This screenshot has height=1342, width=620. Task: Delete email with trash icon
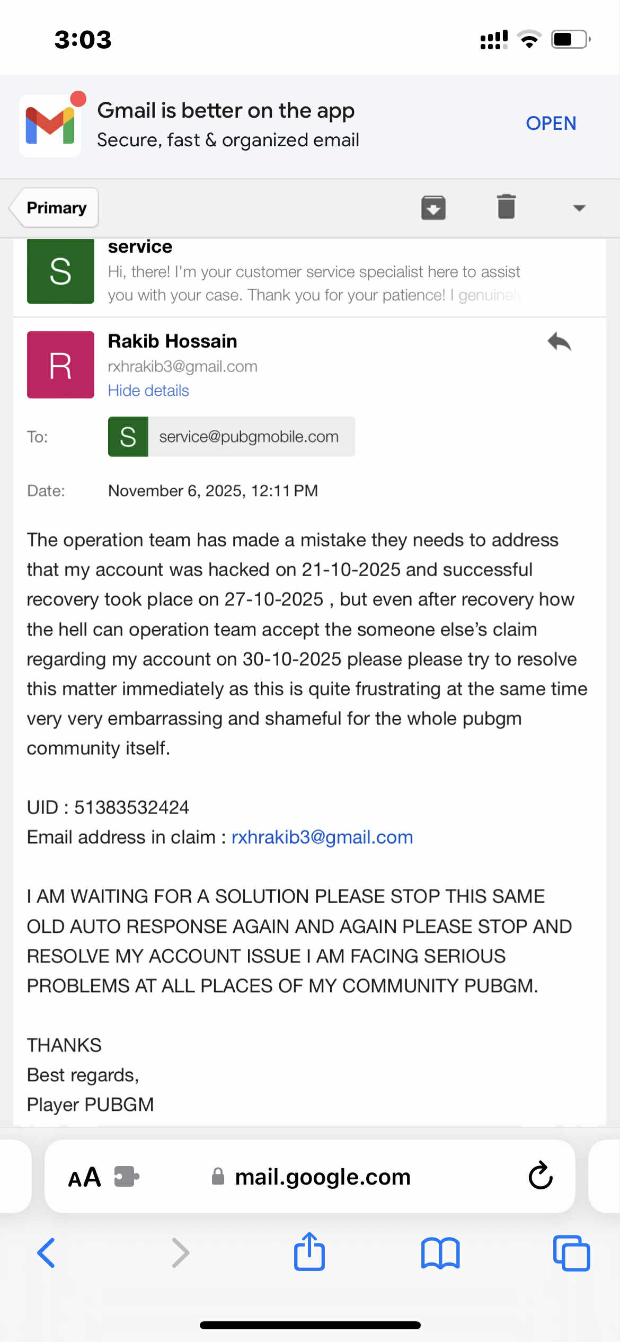506,207
